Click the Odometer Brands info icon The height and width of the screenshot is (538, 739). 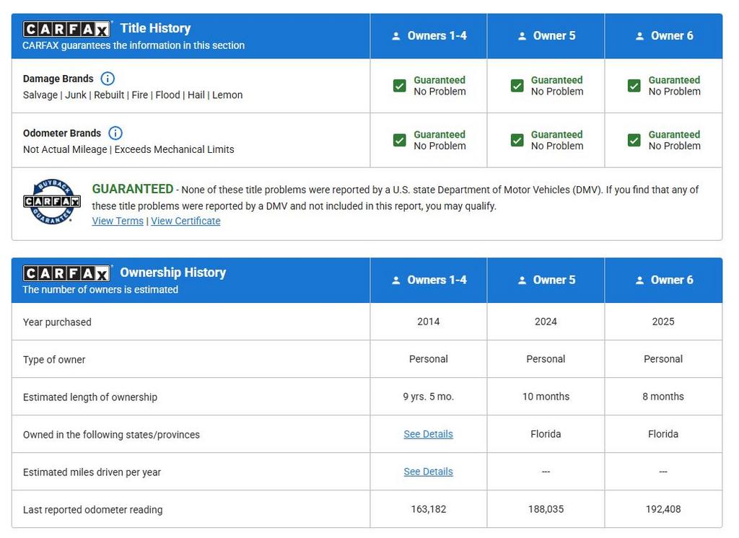click(x=115, y=133)
